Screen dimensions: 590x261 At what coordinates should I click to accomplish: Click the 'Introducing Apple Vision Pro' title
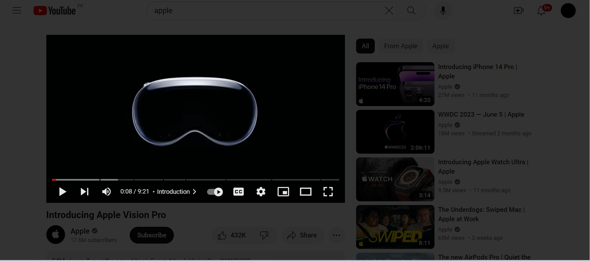coord(106,215)
